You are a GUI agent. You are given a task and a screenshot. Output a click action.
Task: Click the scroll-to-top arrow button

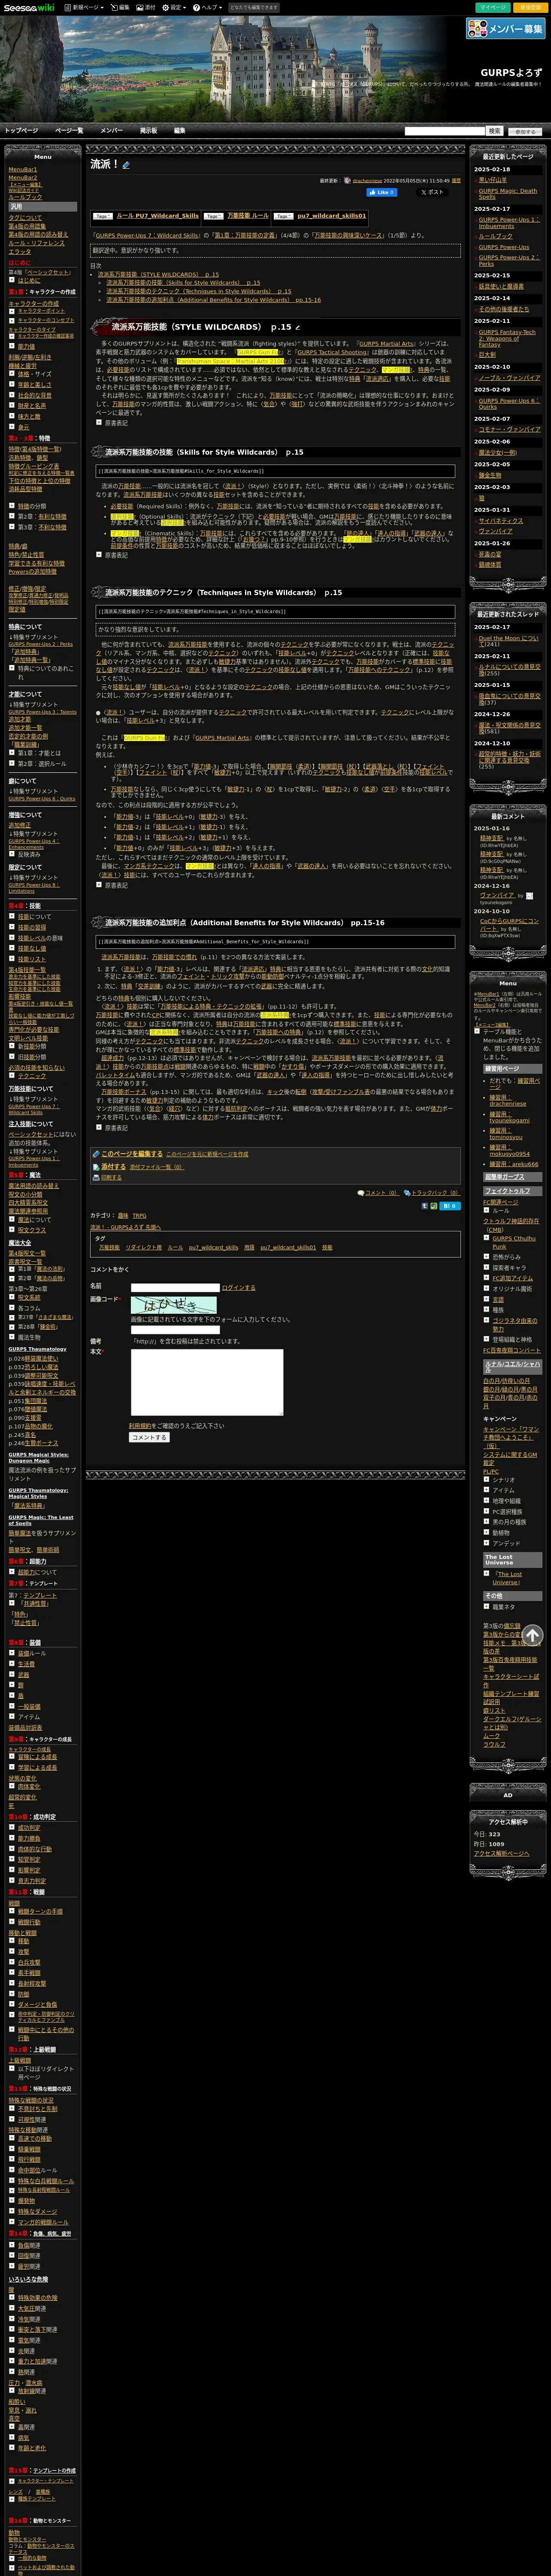click(532, 1635)
